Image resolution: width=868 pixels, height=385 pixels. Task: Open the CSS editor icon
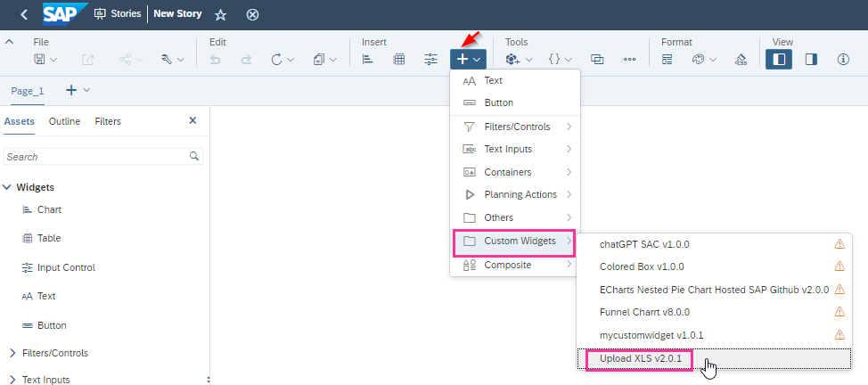pyautogui.click(x=741, y=60)
